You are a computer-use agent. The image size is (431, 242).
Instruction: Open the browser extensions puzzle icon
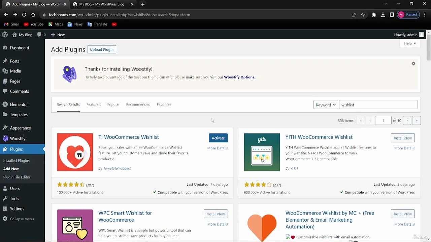pos(374,15)
